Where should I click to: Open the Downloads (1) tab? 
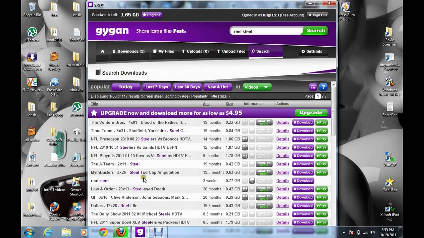pyautogui.click(x=128, y=52)
